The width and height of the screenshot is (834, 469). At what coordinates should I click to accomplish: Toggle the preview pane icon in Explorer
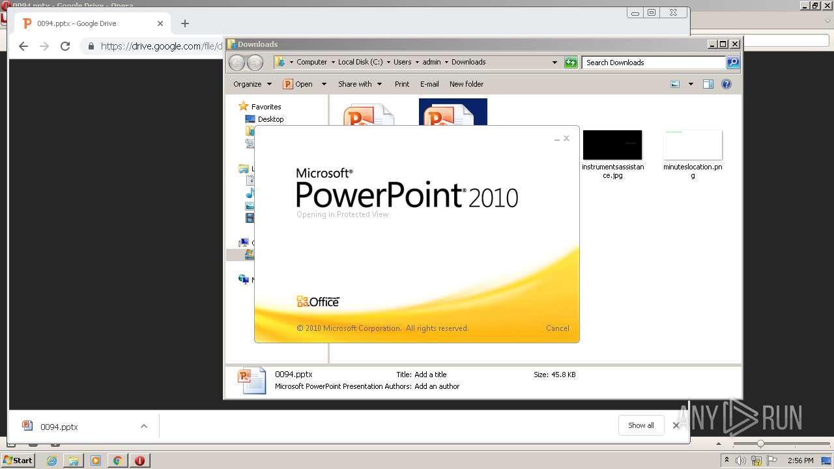708,84
